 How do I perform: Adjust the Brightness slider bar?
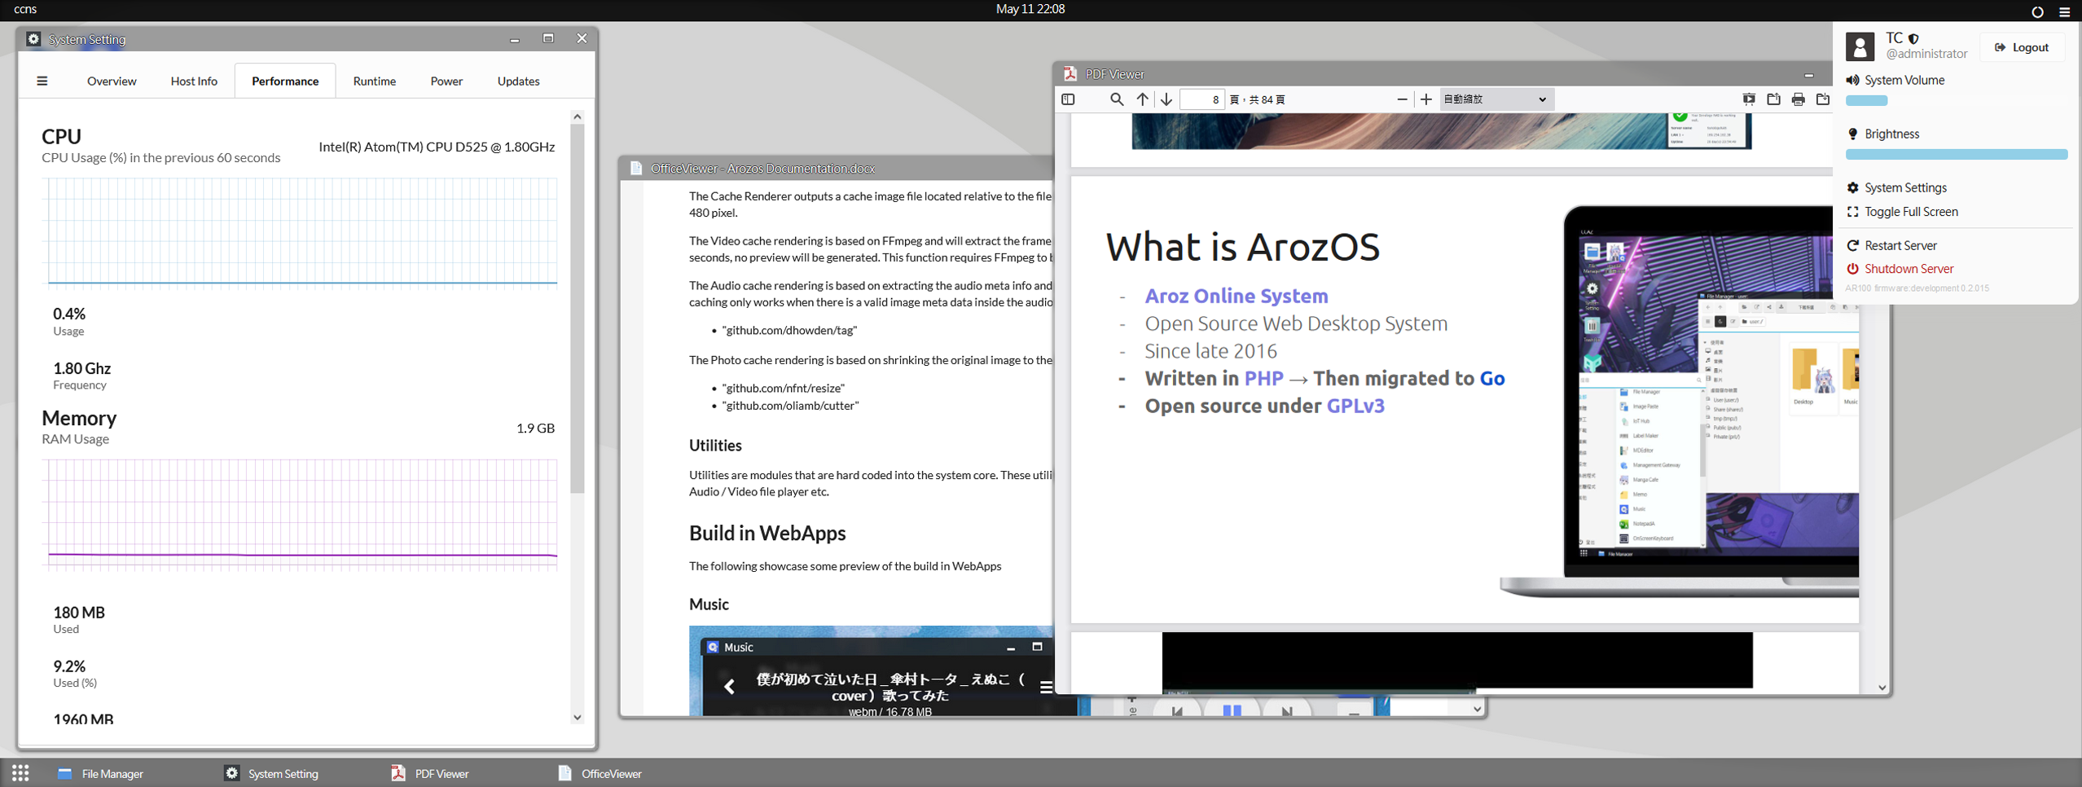pyautogui.click(x=1956, y=155)
